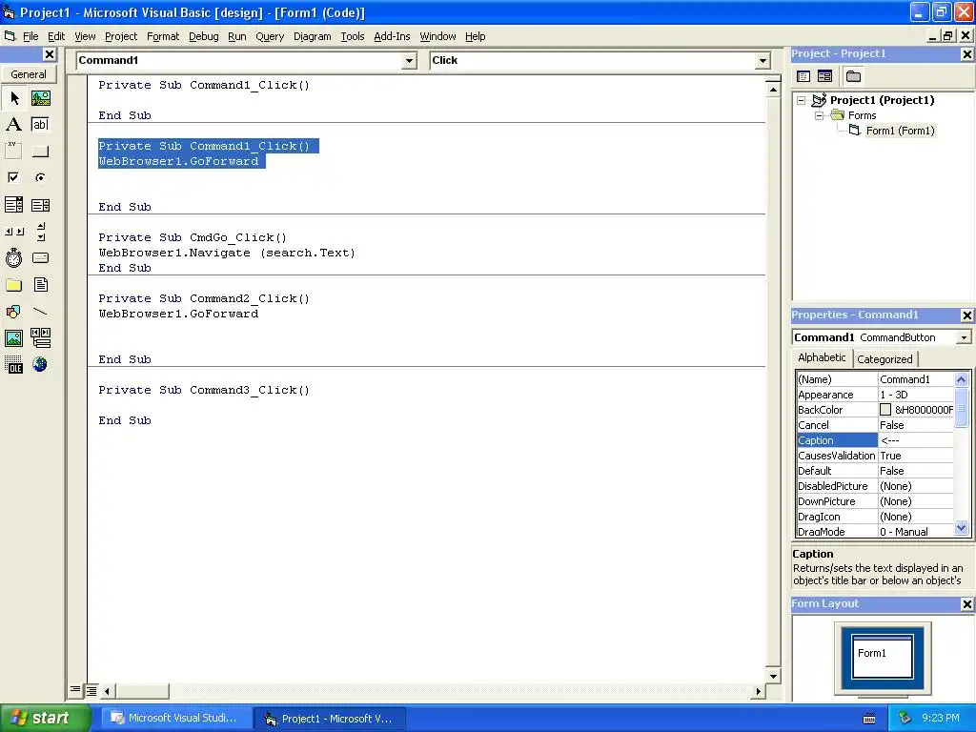Image resolution: width=976 pixels, height=732 pixels.
Task: Select the CheckBox control tool
Action: coord(14,177)
